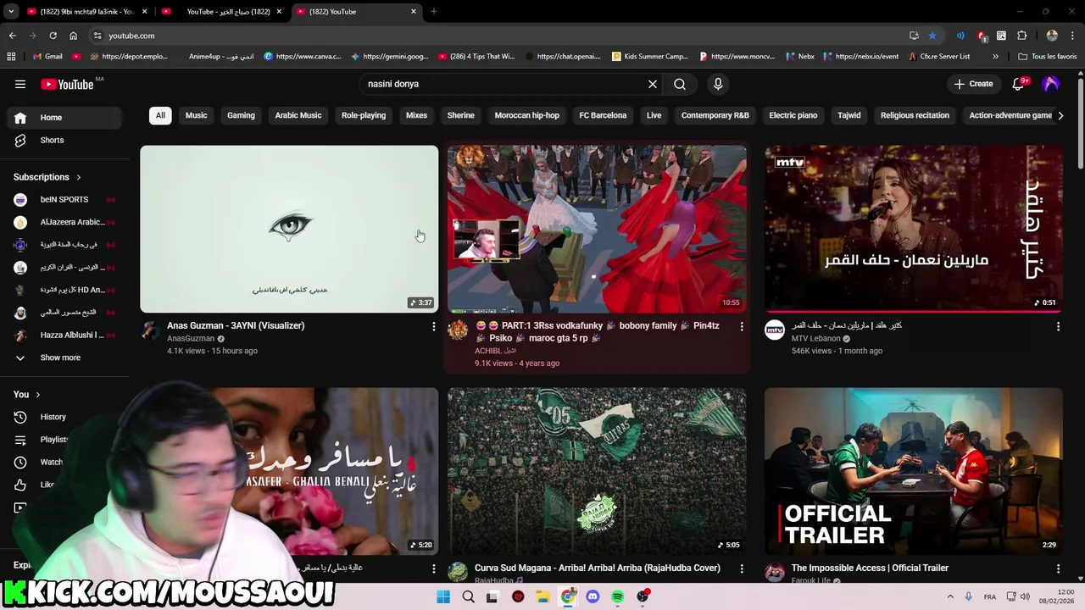Open the QR code extension icon
Screen dimensions: 1085x610
(x=1001, y=36)
